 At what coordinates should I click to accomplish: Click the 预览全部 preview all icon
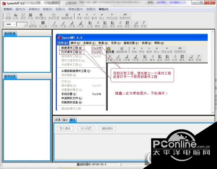pos(112,16)
